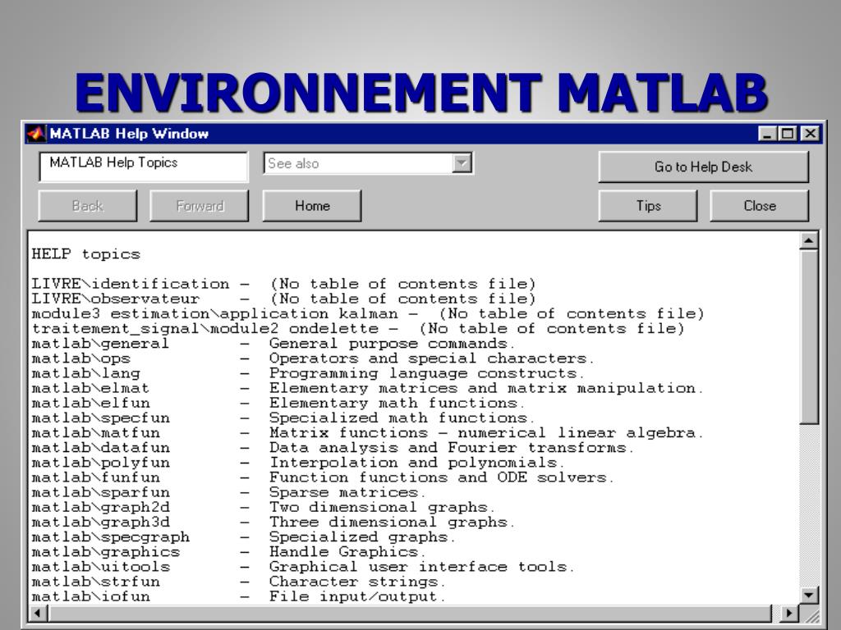This screenshot has width=841, height=630.
Task: Click 'Handle Graphics.' description
Action: coord(347,552)
